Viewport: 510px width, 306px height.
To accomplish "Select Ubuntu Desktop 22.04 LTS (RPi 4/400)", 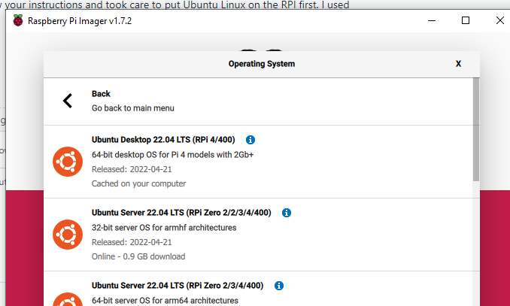I will [259, 162].
